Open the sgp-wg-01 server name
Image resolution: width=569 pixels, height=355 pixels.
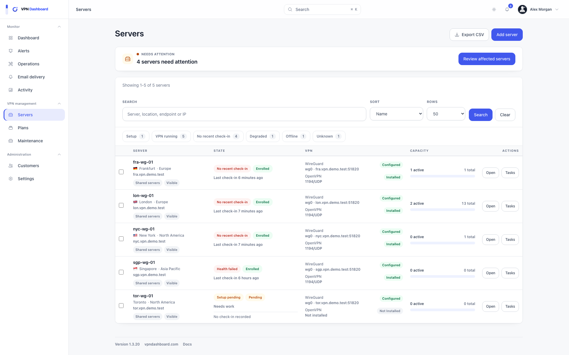(144, 262)
